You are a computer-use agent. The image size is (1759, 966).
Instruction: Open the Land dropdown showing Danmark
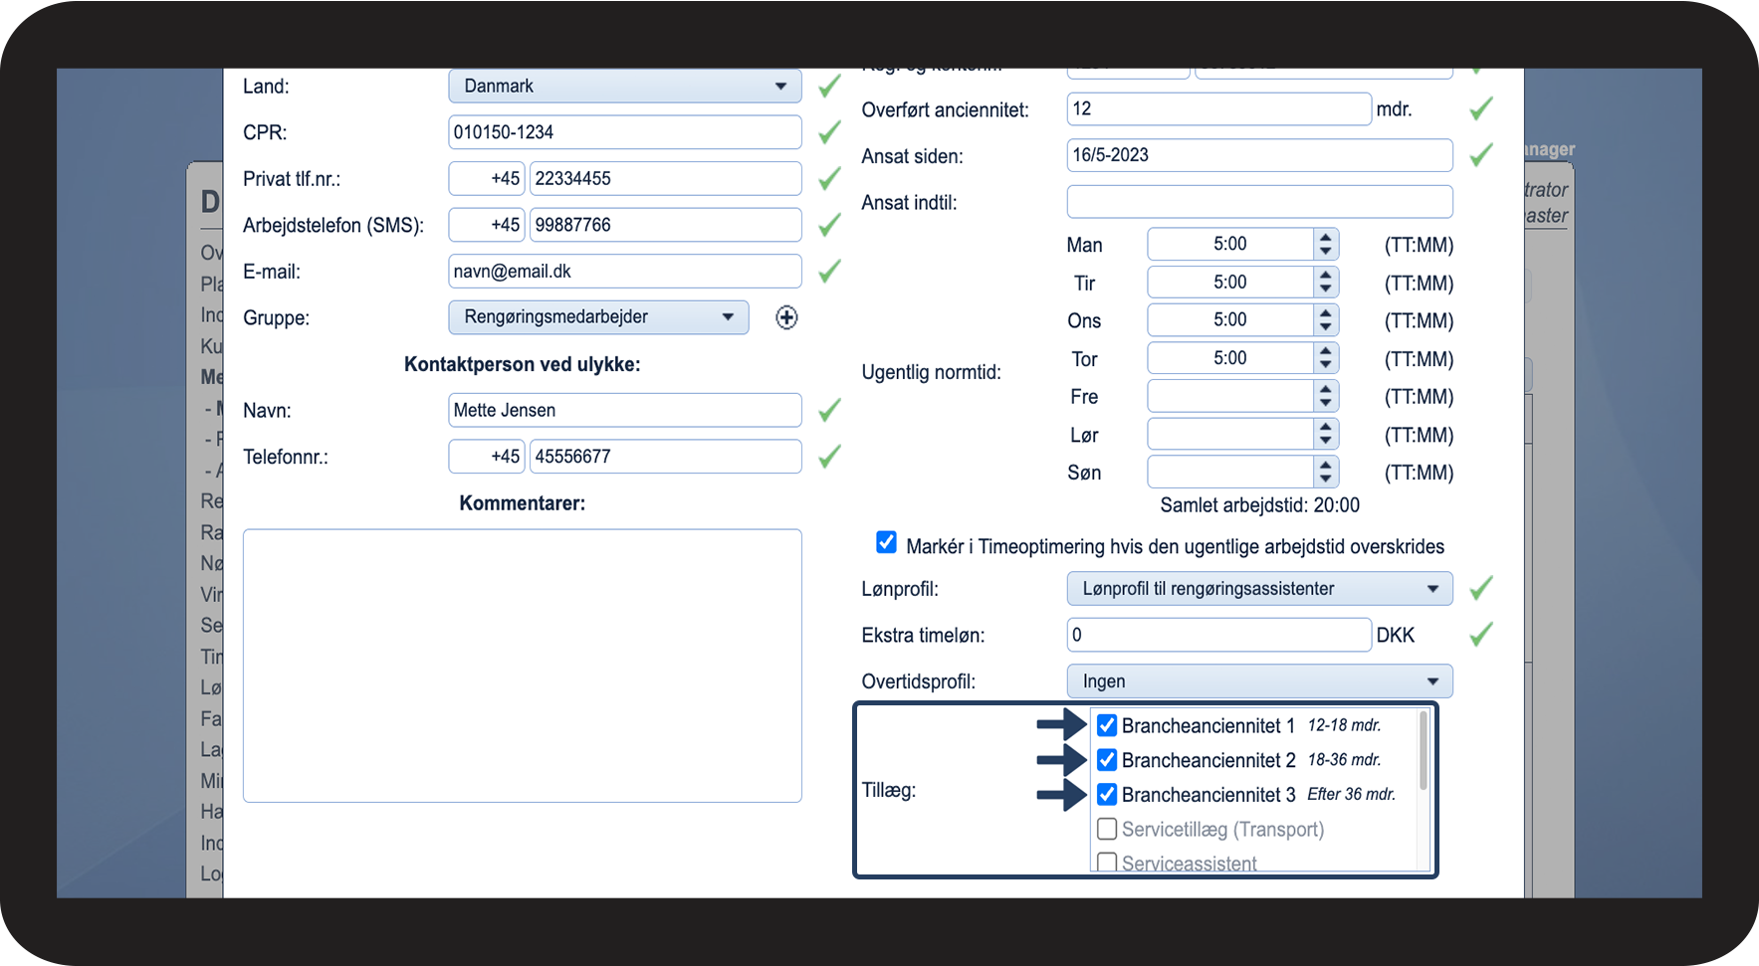[624, 87]
